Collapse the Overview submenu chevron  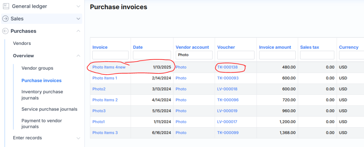tap(78, 56)
